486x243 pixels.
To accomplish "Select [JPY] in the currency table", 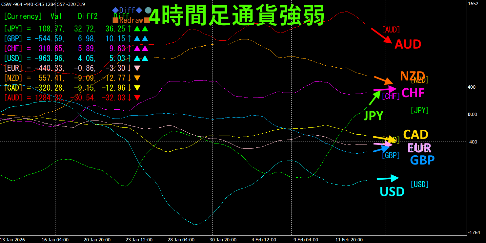I will (x=13, y=29).
